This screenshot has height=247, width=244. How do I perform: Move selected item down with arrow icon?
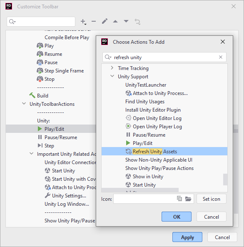click(126, 21)
